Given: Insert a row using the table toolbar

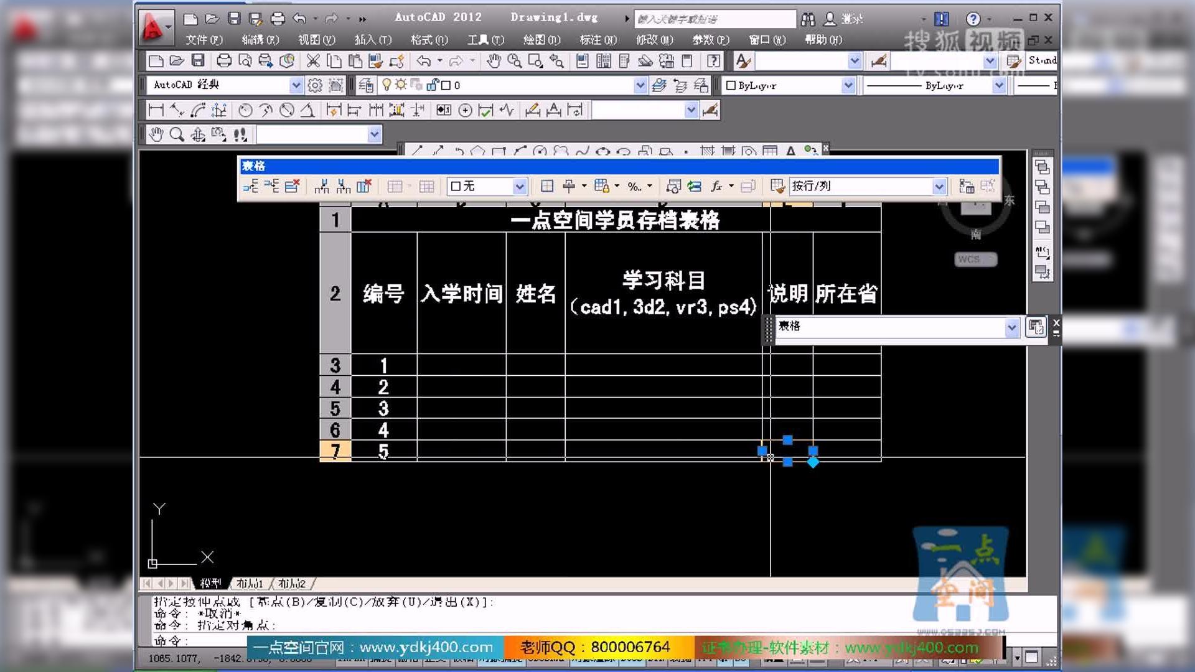Looking at the screenshot, I should click(251, 186).
